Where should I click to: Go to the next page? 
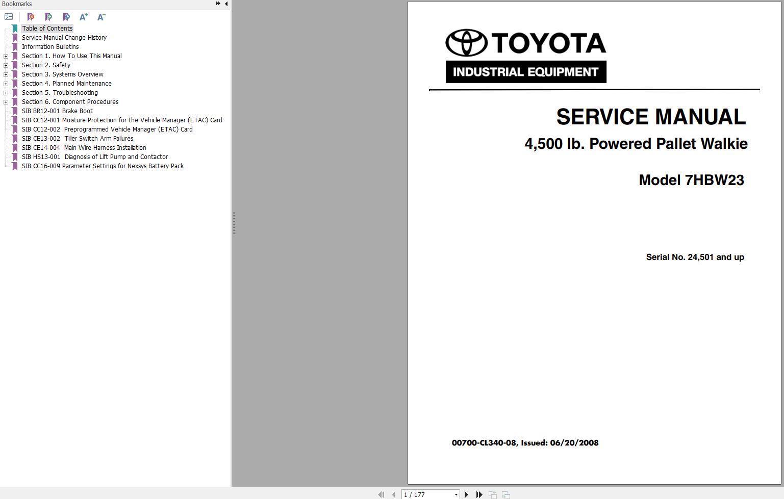coord(466,494)
